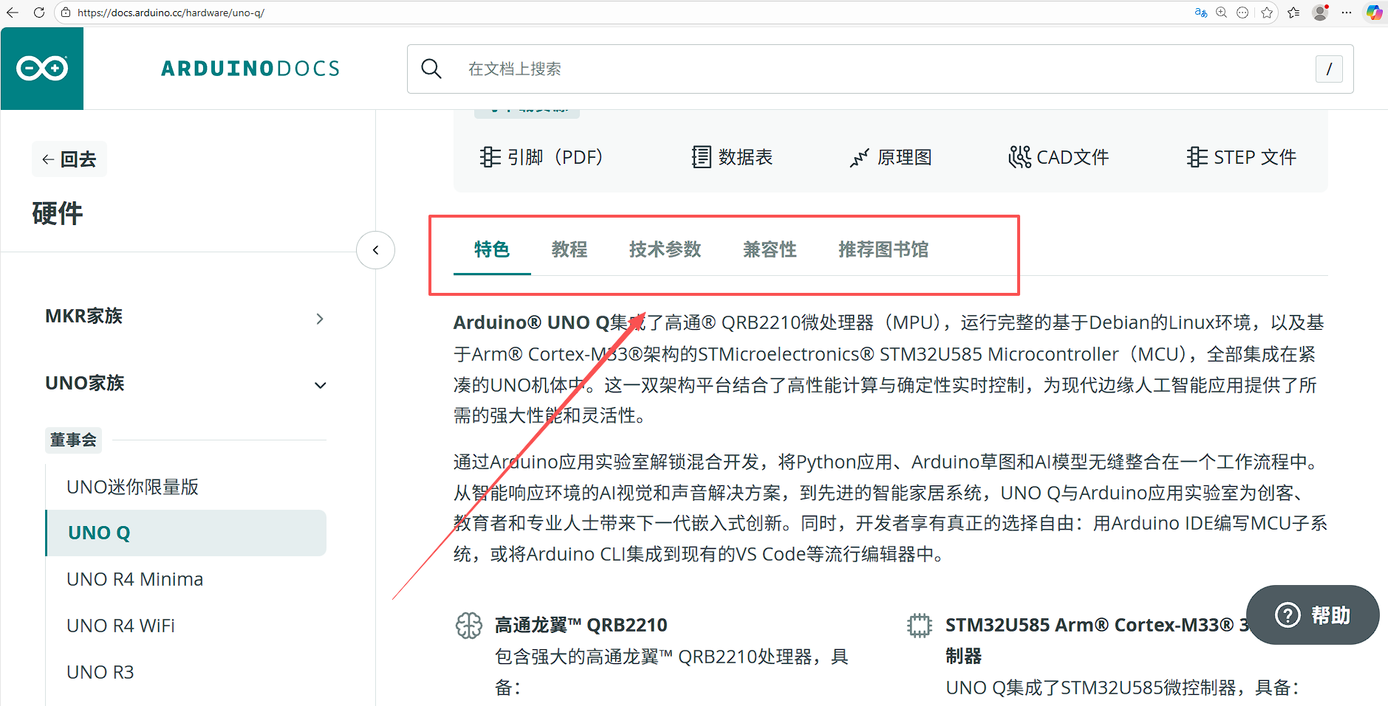Open the 原理图 link
Screen dimensions: 1388x706
coord(891,157)
